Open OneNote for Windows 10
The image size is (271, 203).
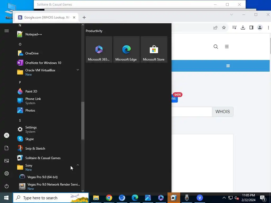pyautogui.click(x=48, y=63)
